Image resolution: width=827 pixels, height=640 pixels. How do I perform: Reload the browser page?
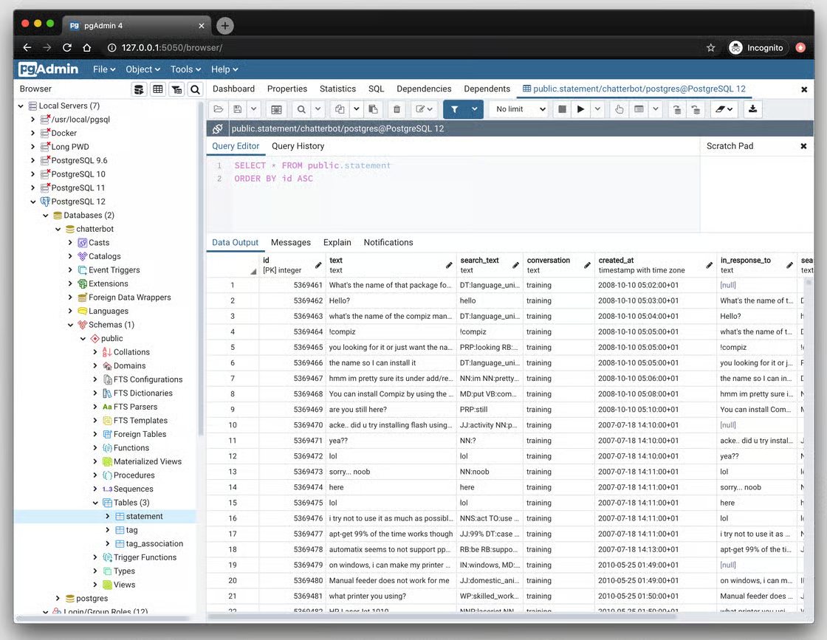coord(67,48)
